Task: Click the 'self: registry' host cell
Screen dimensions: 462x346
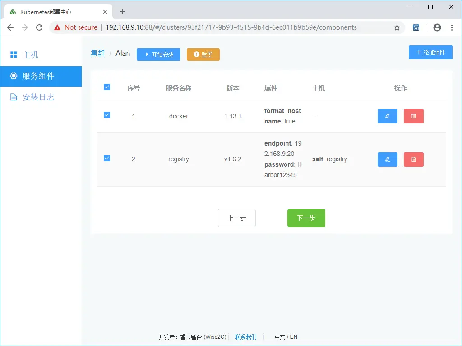Action: (x=330, y=159)
